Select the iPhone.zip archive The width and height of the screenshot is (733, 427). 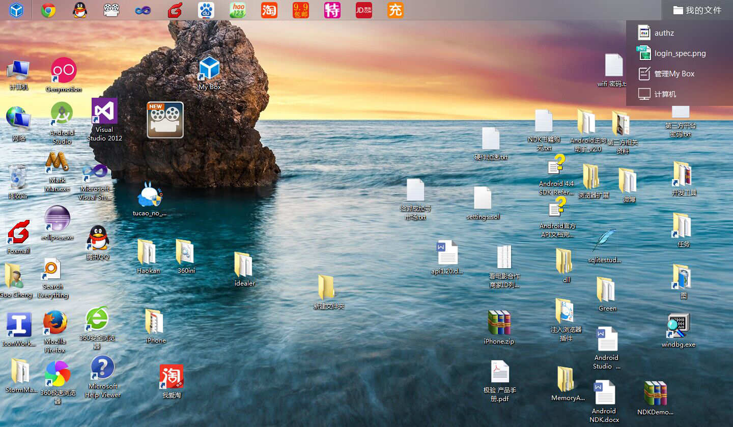(x=499, y=327)
